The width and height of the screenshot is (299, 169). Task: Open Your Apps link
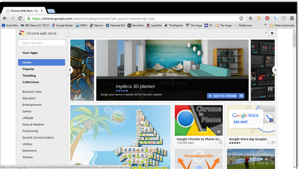pos(30,53)
